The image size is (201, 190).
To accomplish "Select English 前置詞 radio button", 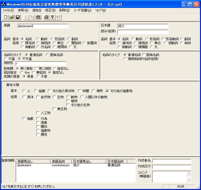I will tap(84, 43).
